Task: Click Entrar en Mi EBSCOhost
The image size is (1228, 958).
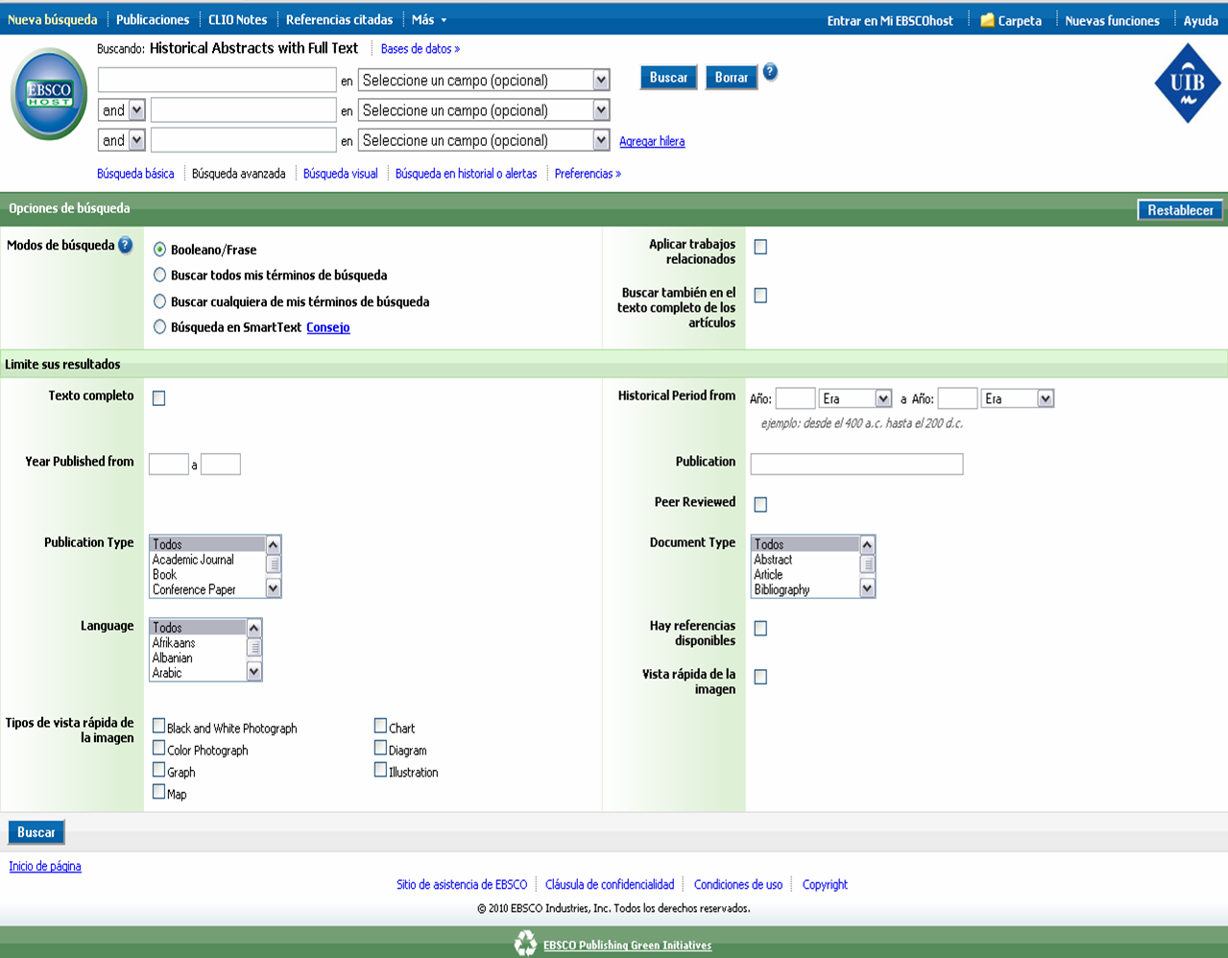Action: pyautogui.click(x=890, y=20)
